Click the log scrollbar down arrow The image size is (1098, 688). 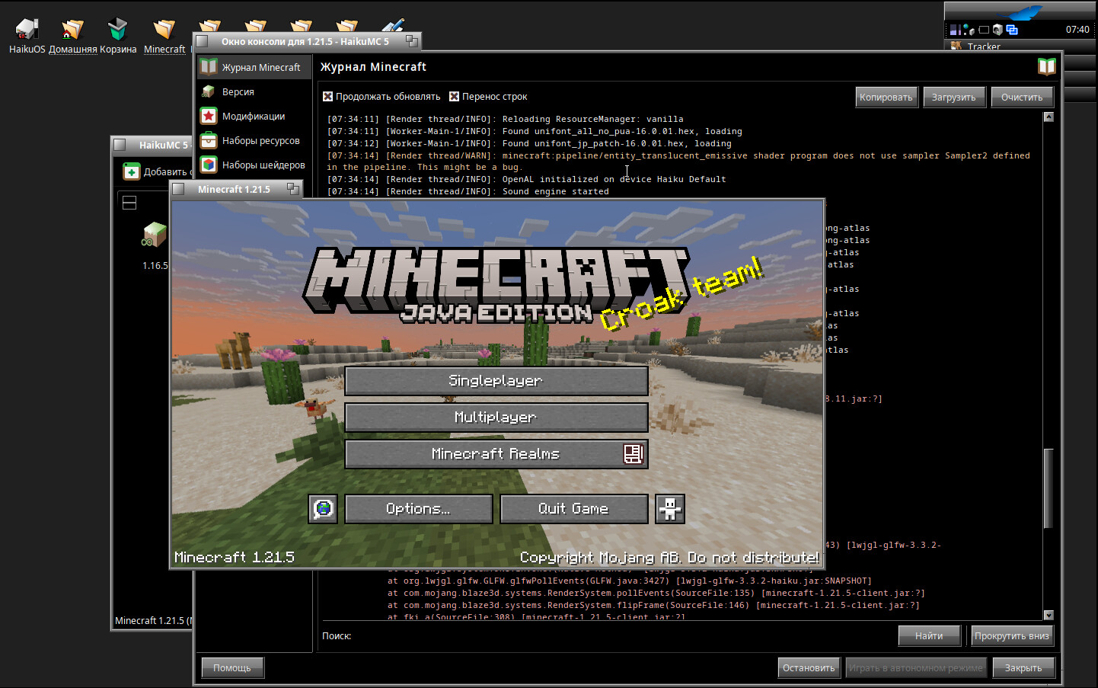[x=1049, y=615]
